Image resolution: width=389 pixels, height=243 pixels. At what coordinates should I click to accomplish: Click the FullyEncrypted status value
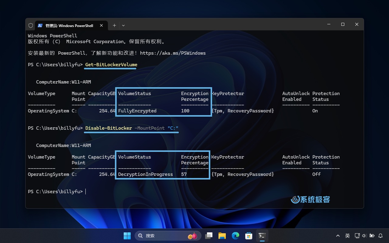tap(137, 111)
